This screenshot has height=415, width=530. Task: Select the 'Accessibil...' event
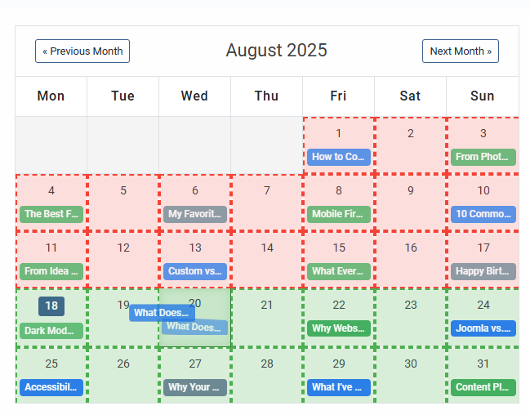[x=51, y=387]
